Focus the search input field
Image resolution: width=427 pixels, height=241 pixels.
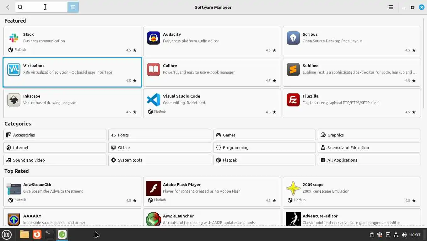41,7
